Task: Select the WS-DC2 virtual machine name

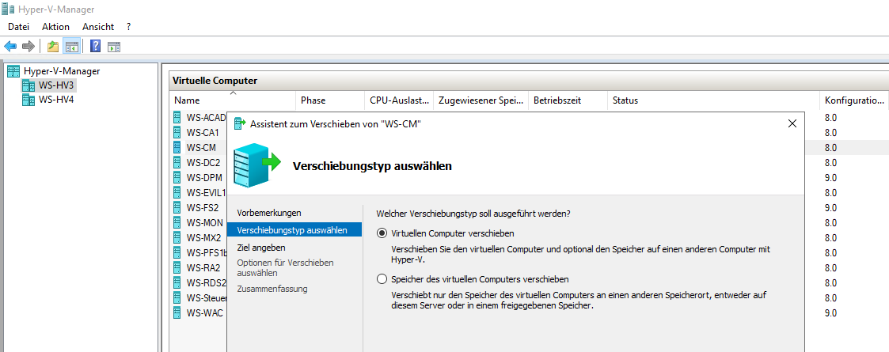Action: [x=203, y=162]
